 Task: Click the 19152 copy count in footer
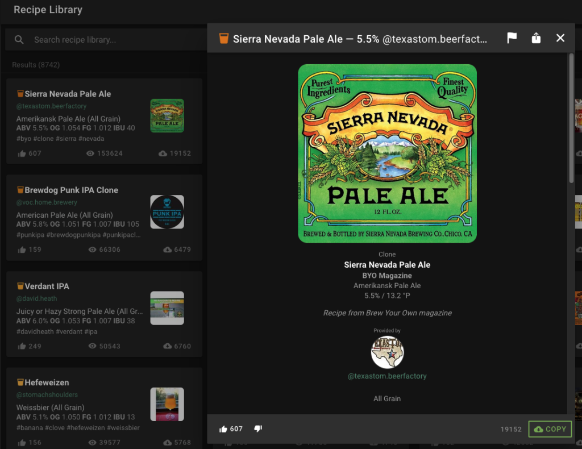pyautogui.click(x=511, y=429)
